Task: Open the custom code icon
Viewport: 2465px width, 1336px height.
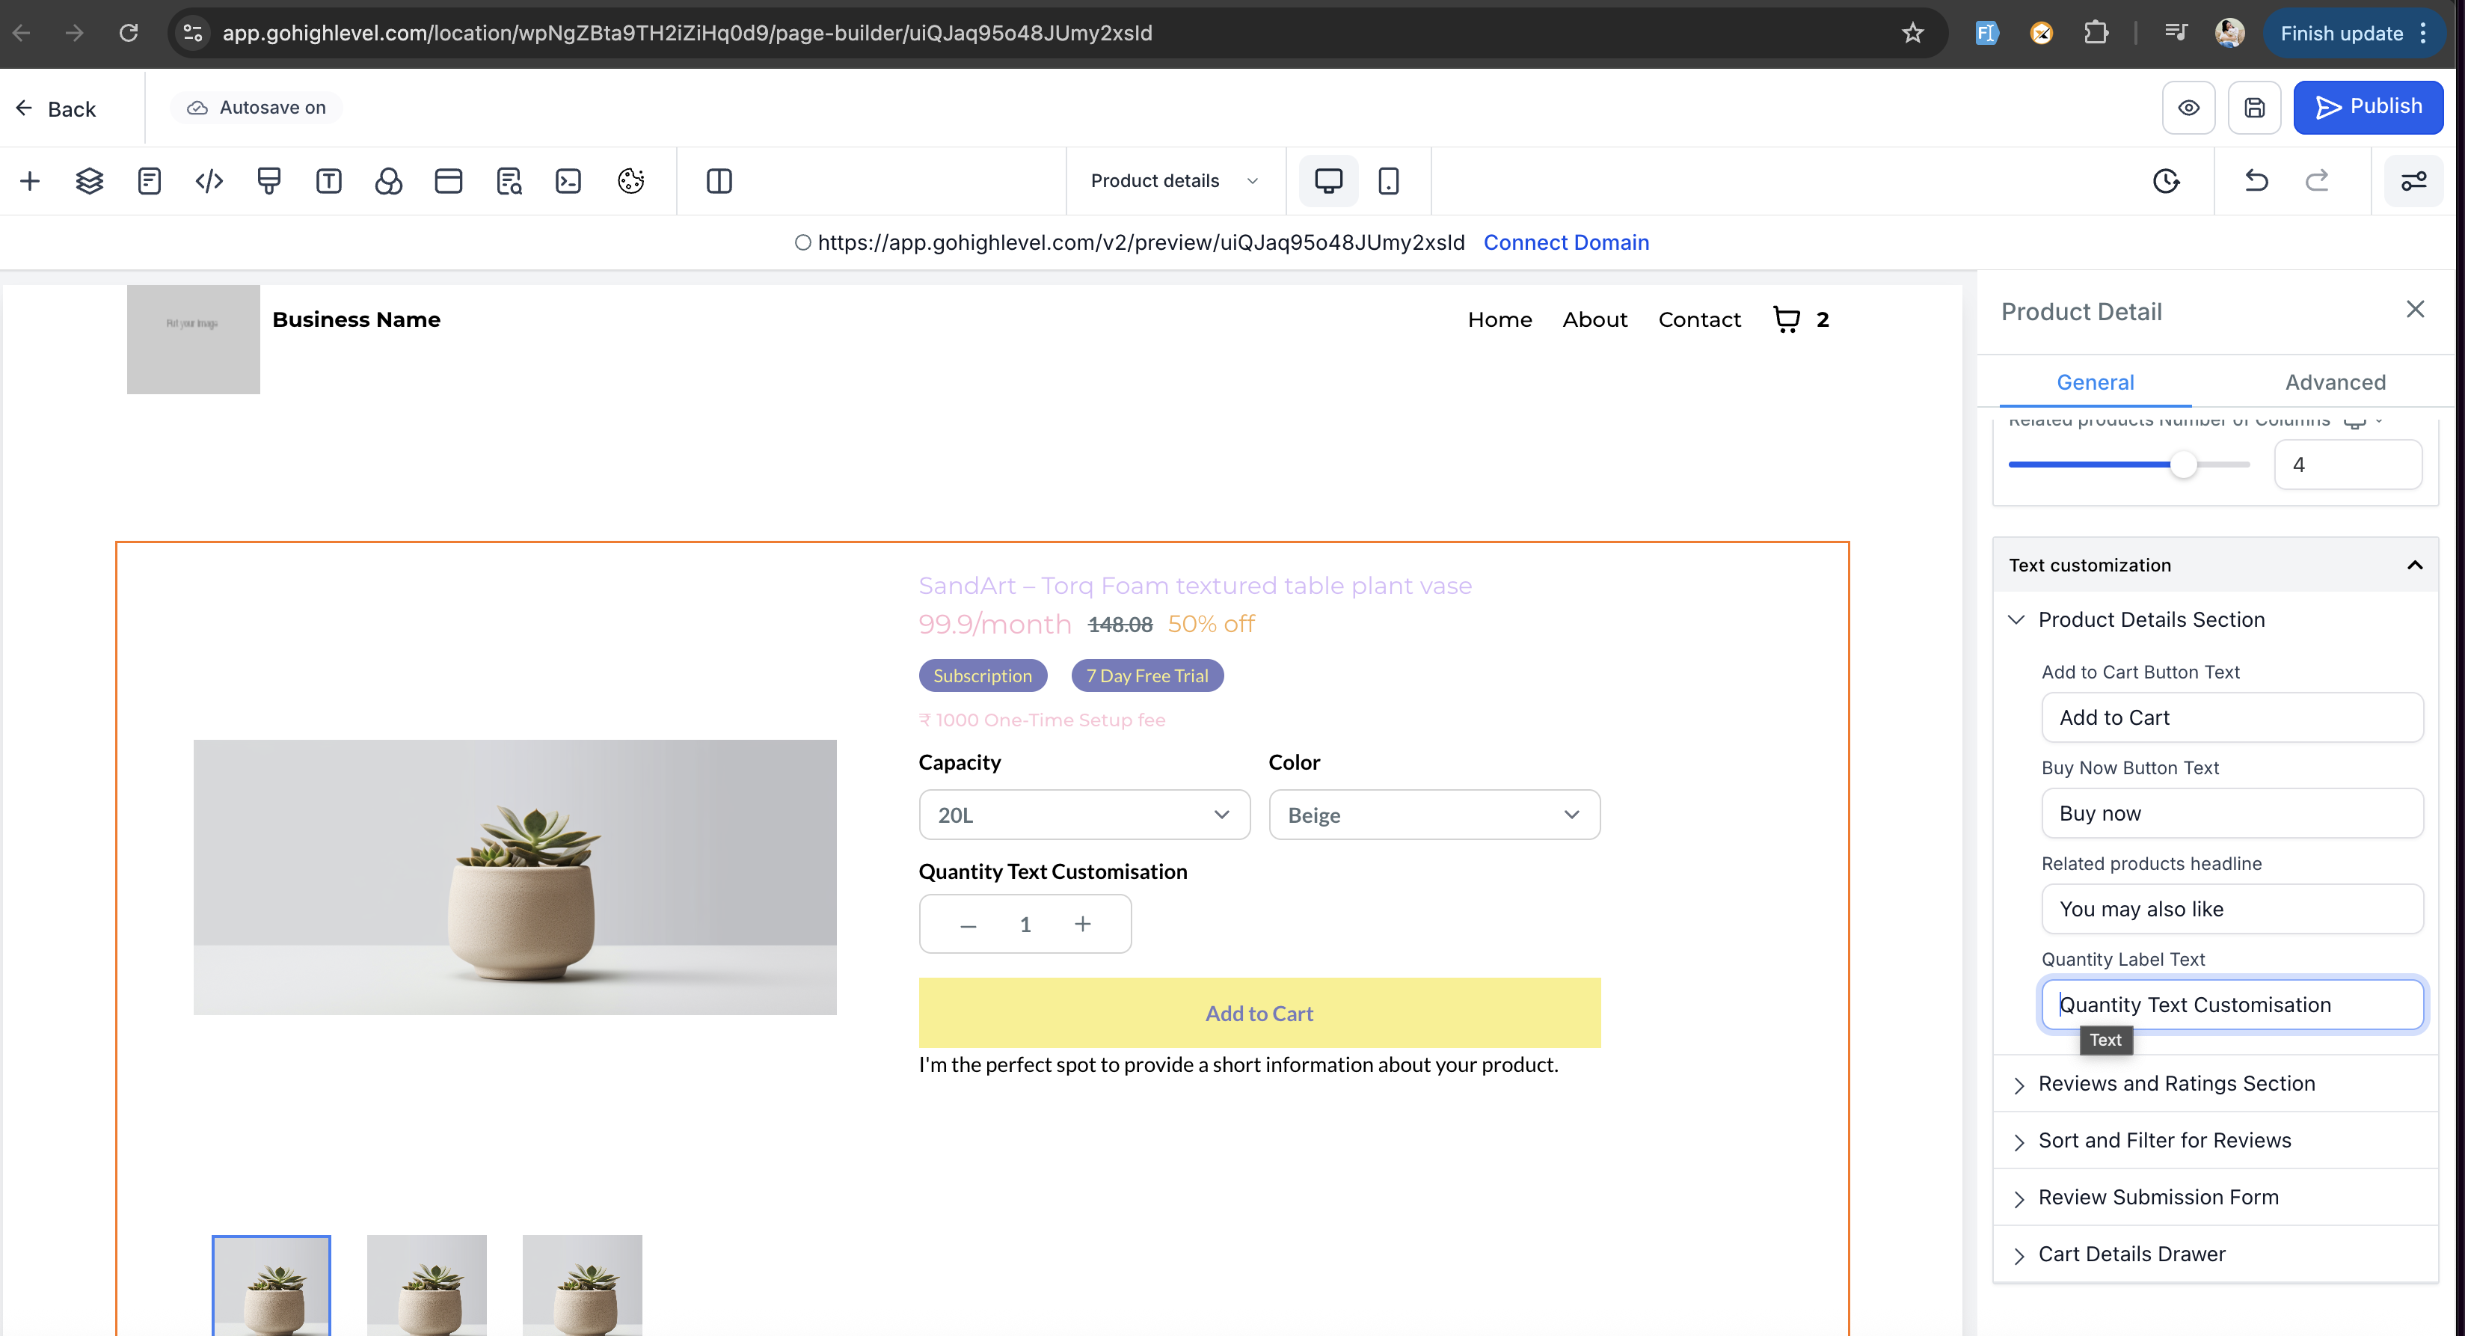Action: tap(209, 181)
